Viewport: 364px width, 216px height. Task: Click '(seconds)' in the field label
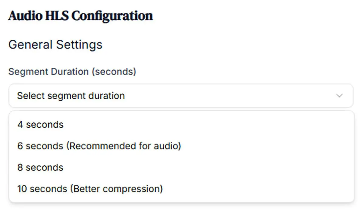(114, 72)
